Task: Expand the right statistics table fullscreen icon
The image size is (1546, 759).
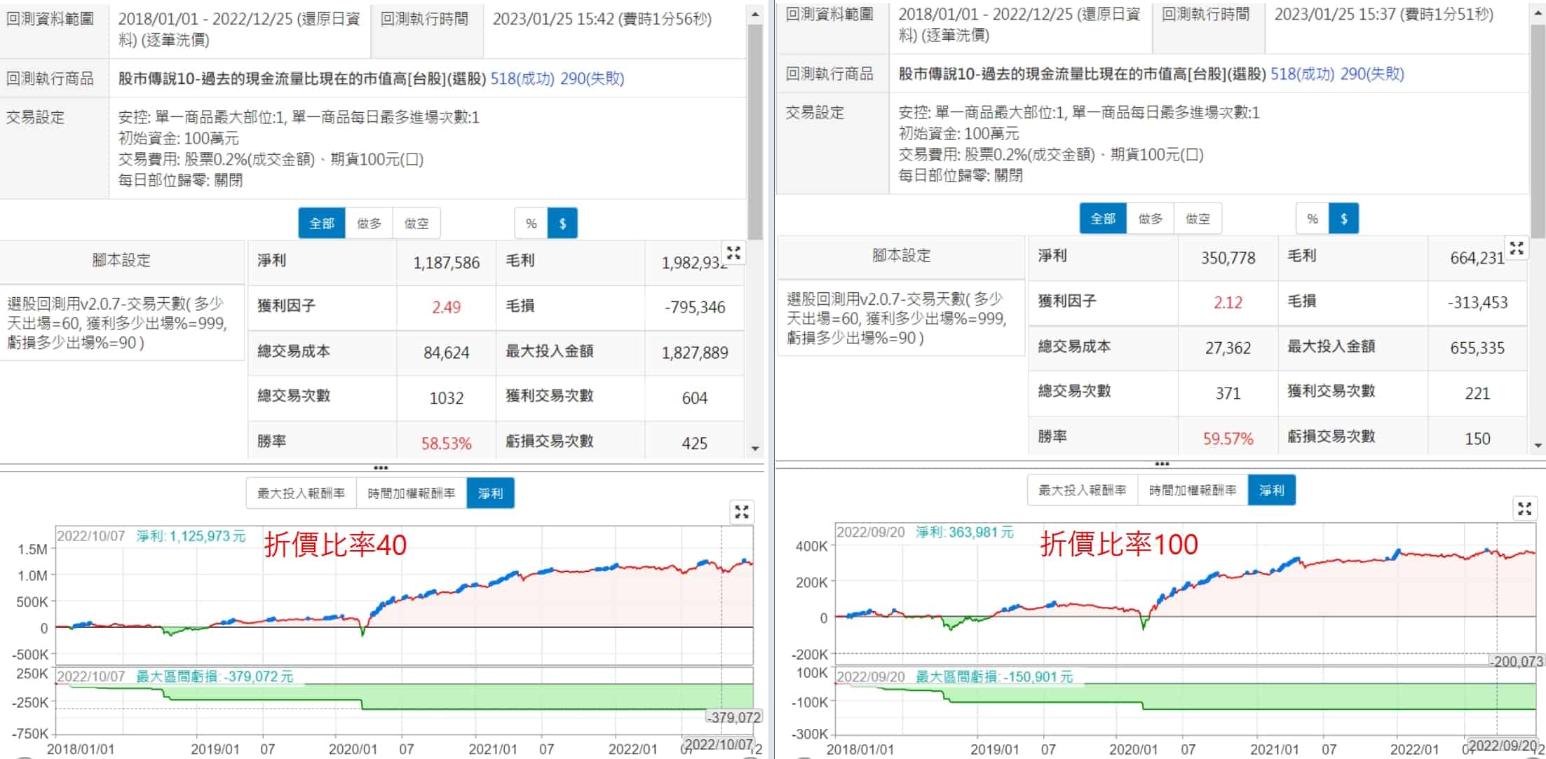Action: [x=1517, y=248]
